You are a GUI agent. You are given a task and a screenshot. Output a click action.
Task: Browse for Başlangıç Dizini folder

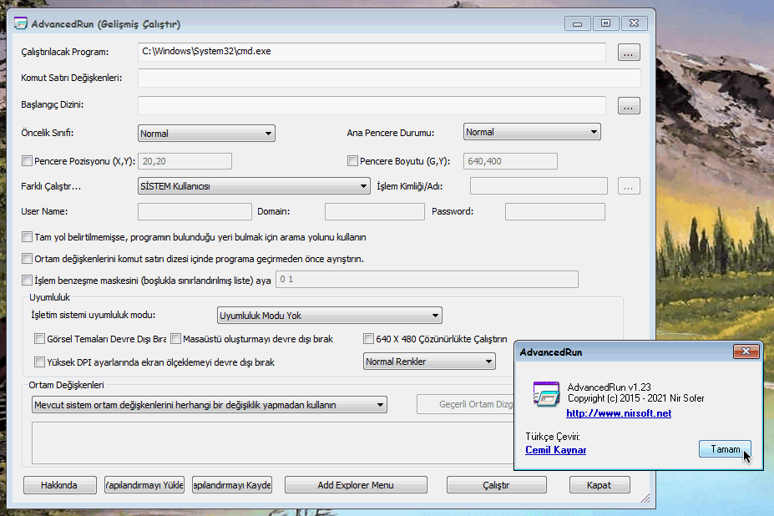pos(629,106)
